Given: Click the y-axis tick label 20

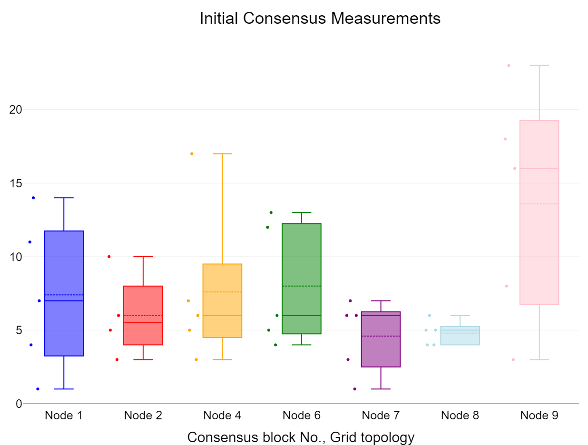Looking at the screenshot, I should click(16, 110).
